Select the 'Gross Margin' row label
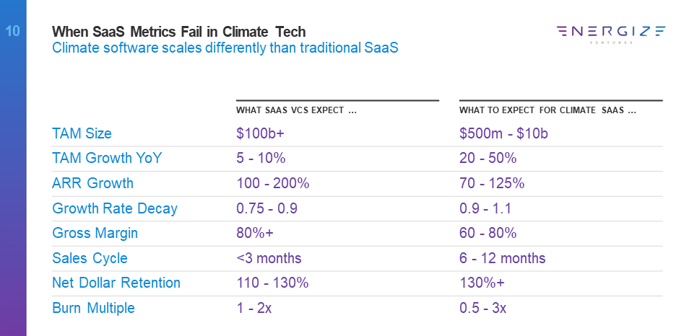The width and height of the screenshot is (689, 336). click(95, 234)
